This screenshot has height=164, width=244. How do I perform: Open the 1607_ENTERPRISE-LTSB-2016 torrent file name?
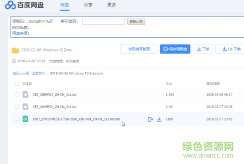pyautogui.click(x=77, y=119)
